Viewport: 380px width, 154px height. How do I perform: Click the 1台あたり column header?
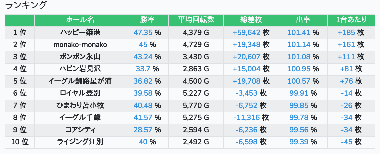(x=351, y=20)
